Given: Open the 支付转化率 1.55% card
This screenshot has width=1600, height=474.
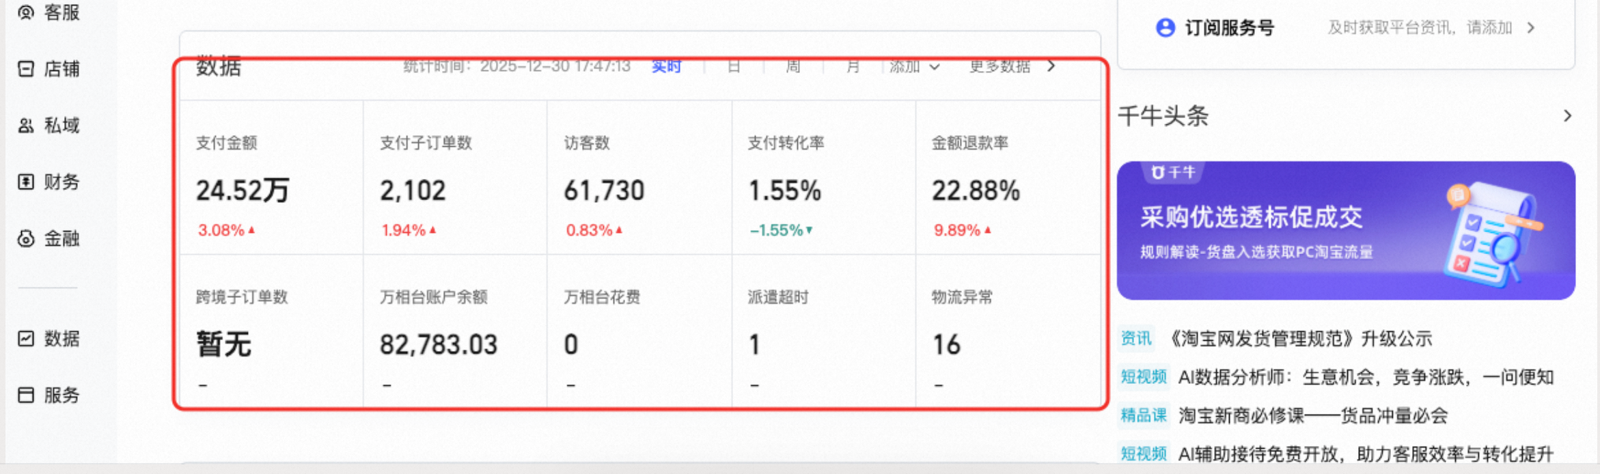Looking at the screenshot, I should tap(824, 178).
